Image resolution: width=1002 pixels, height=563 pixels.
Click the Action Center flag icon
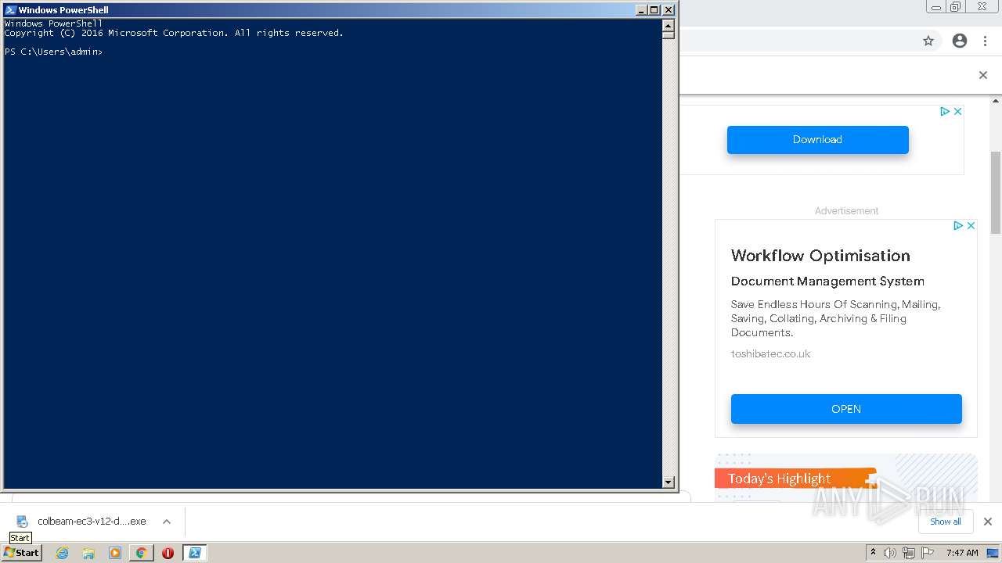[928, 553]
